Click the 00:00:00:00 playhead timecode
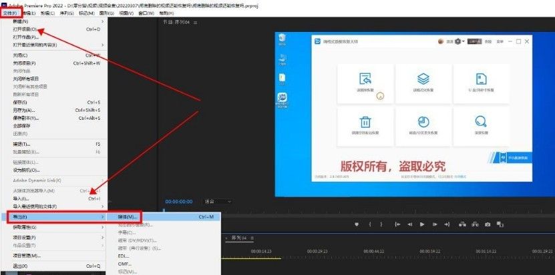Image resolution: width=555 pixels, height=275 pixels. coord(179,202)
